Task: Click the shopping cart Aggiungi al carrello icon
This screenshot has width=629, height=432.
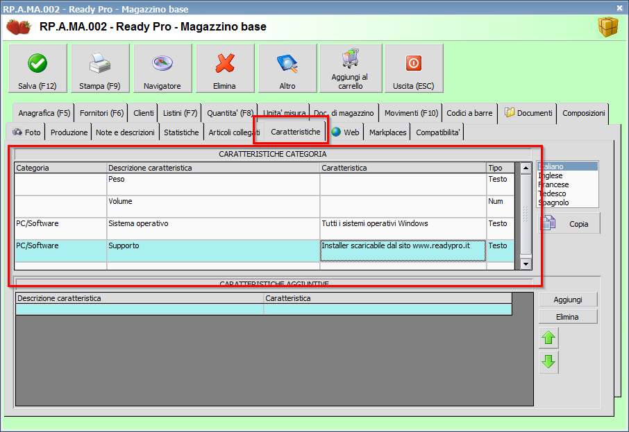Action: coord(350,58)
